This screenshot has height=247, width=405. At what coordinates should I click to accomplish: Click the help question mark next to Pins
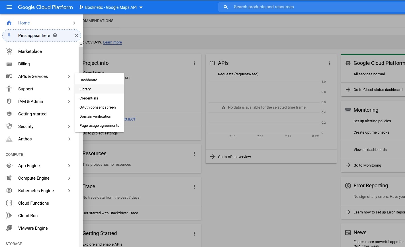[x=55, y=35]
